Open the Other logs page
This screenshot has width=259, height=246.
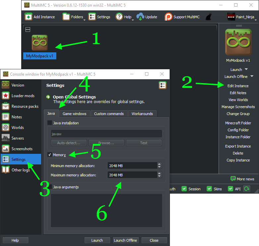21,170
